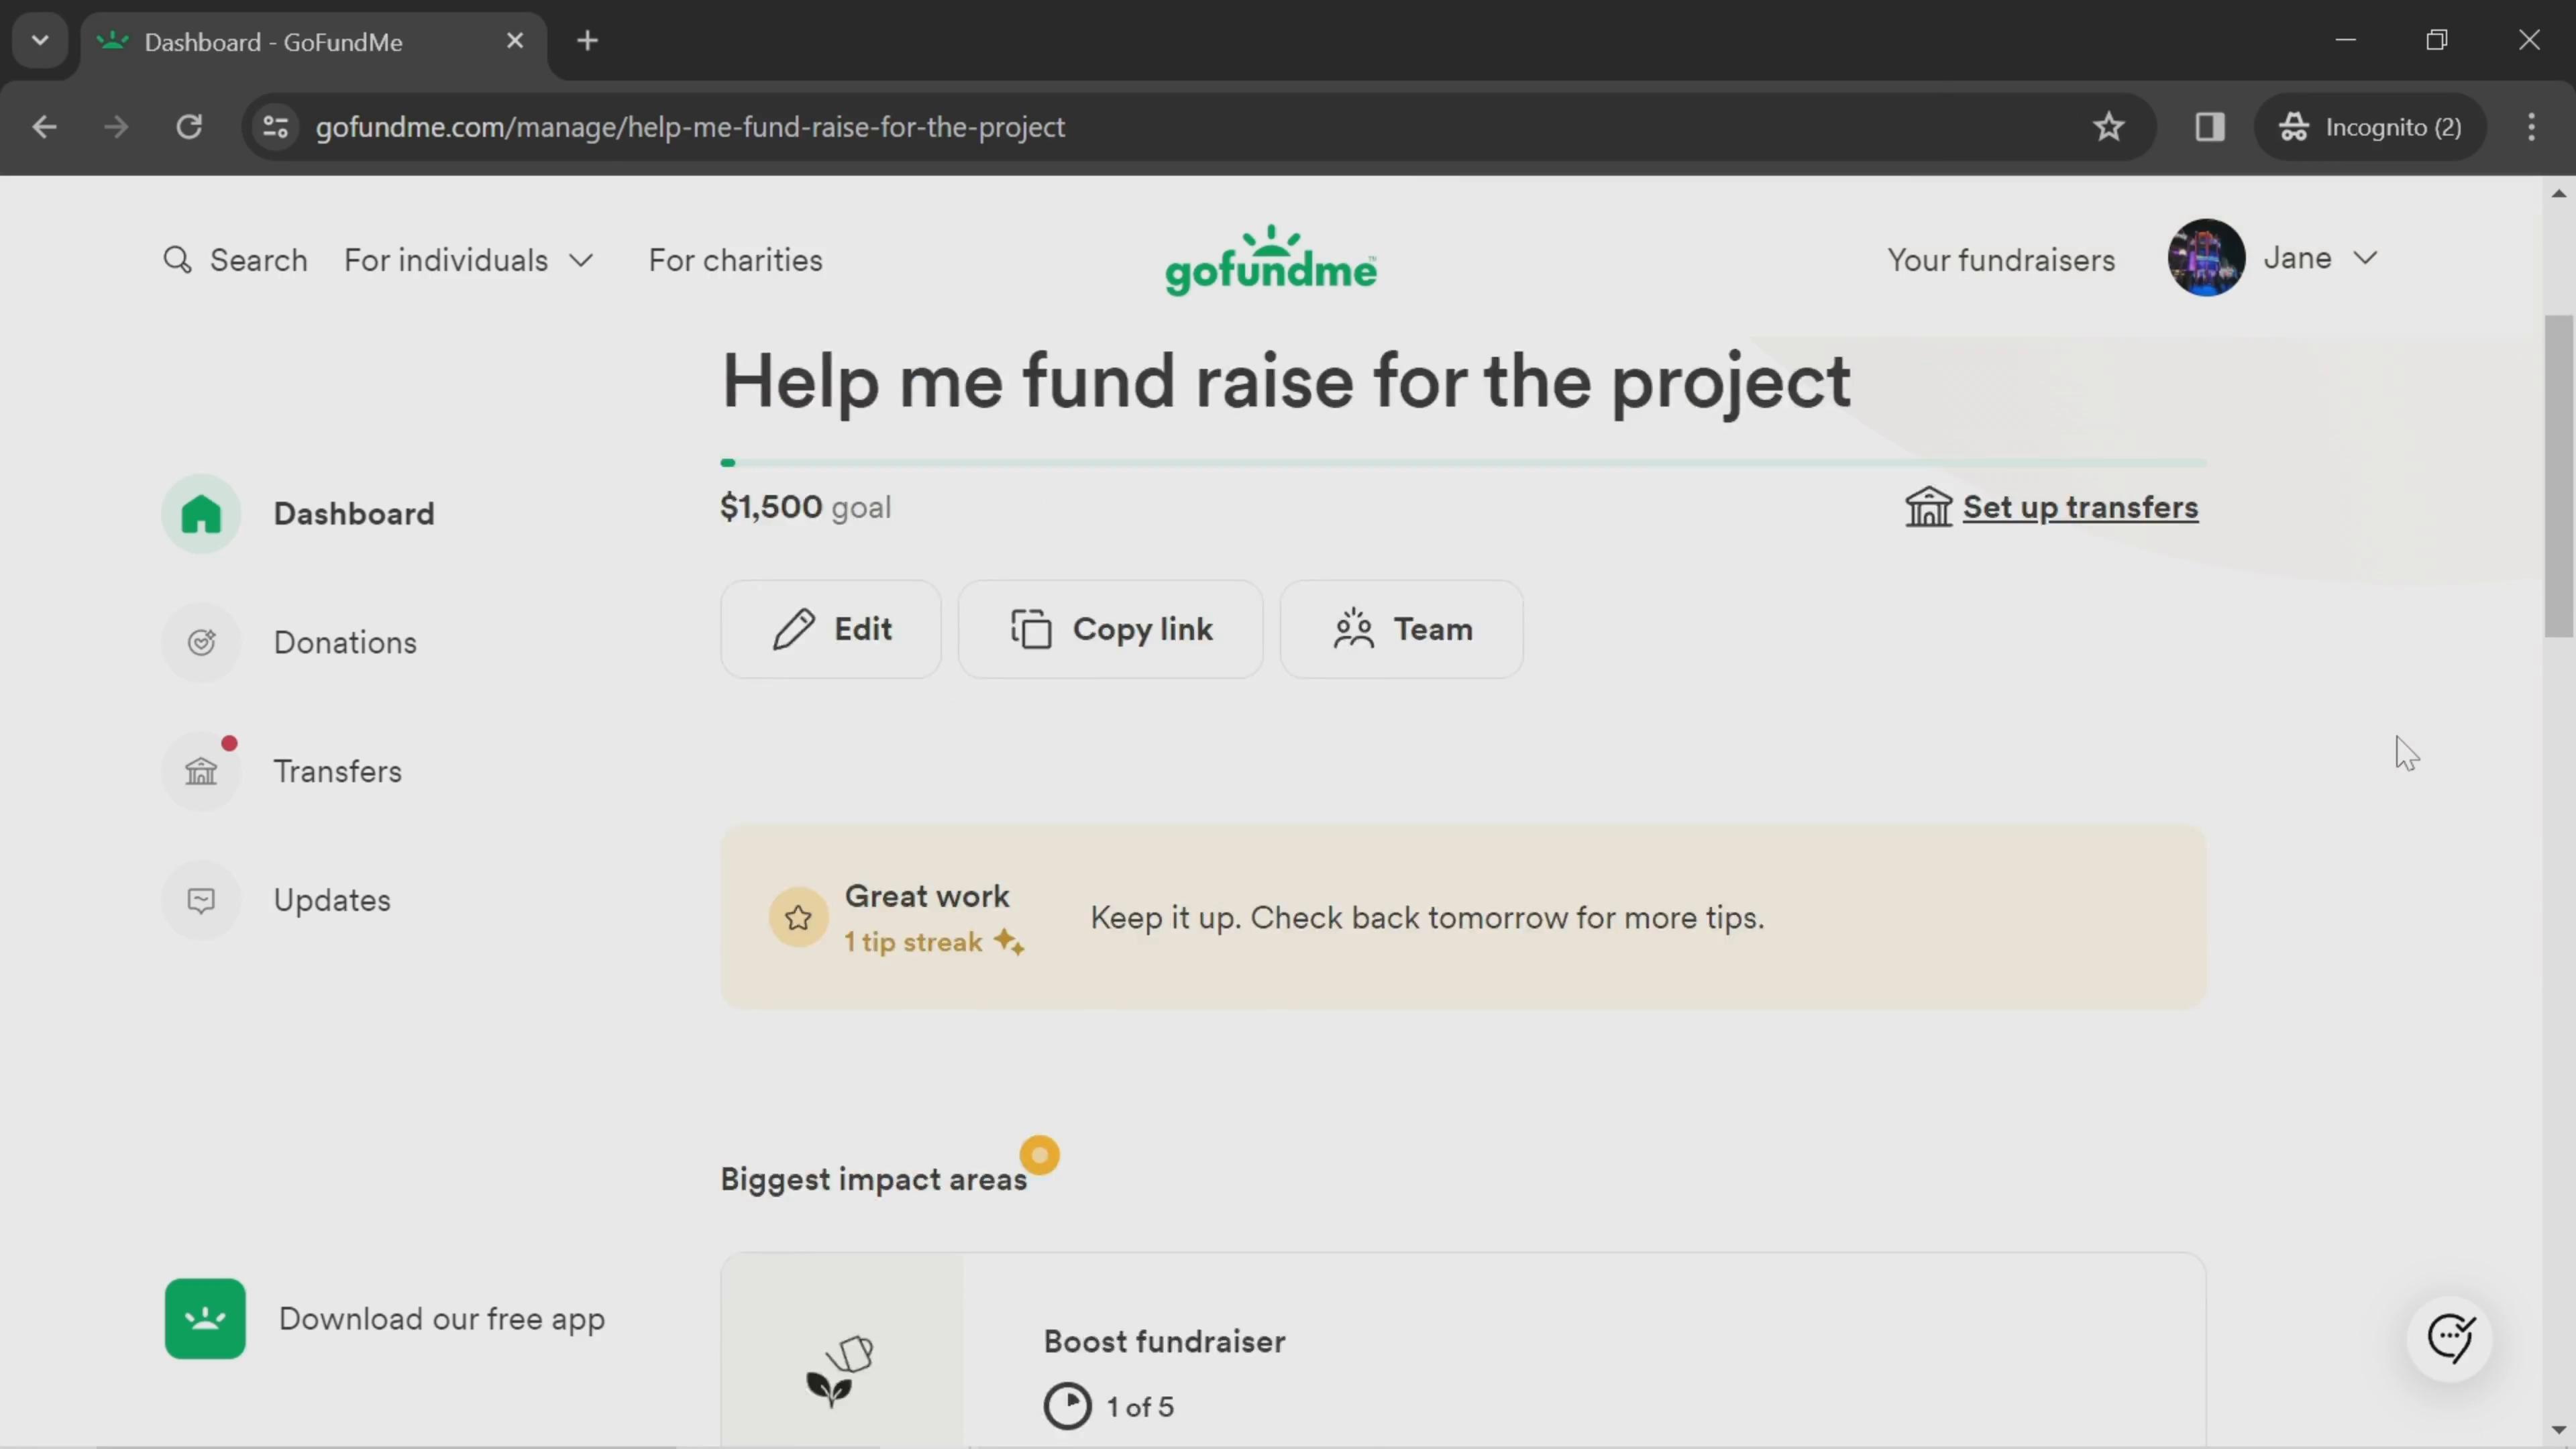Click the For charities menu item

pyautogui.click(x=736, y=262)
